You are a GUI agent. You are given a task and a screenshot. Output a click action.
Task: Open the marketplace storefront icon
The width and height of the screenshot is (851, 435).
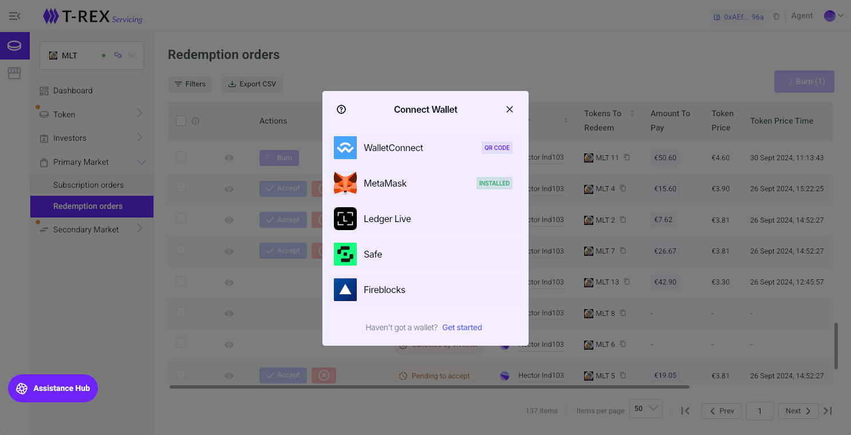click(14, 73)
